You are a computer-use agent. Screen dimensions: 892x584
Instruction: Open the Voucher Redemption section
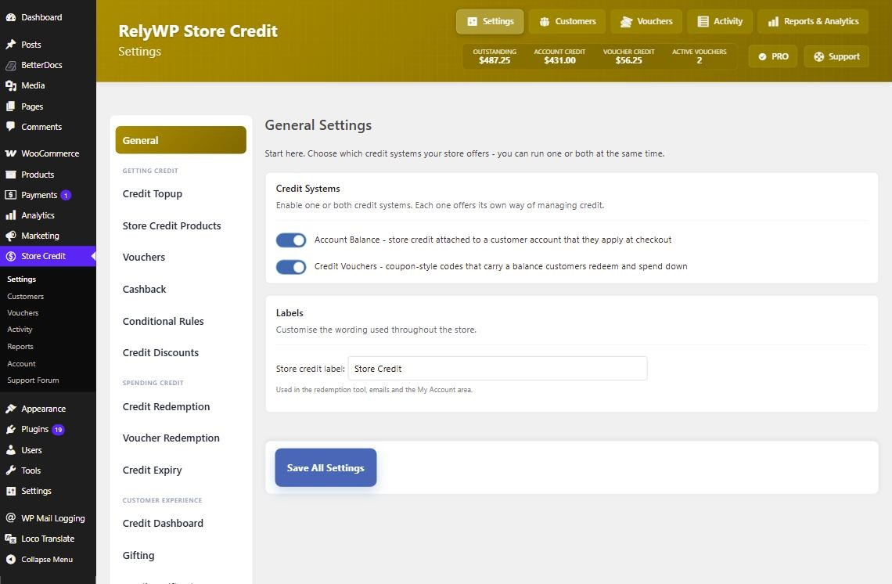171,438
